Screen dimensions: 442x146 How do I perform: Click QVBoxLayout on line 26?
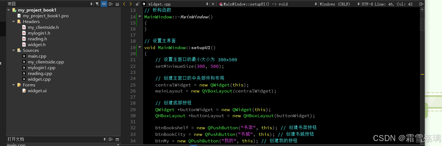217,91
